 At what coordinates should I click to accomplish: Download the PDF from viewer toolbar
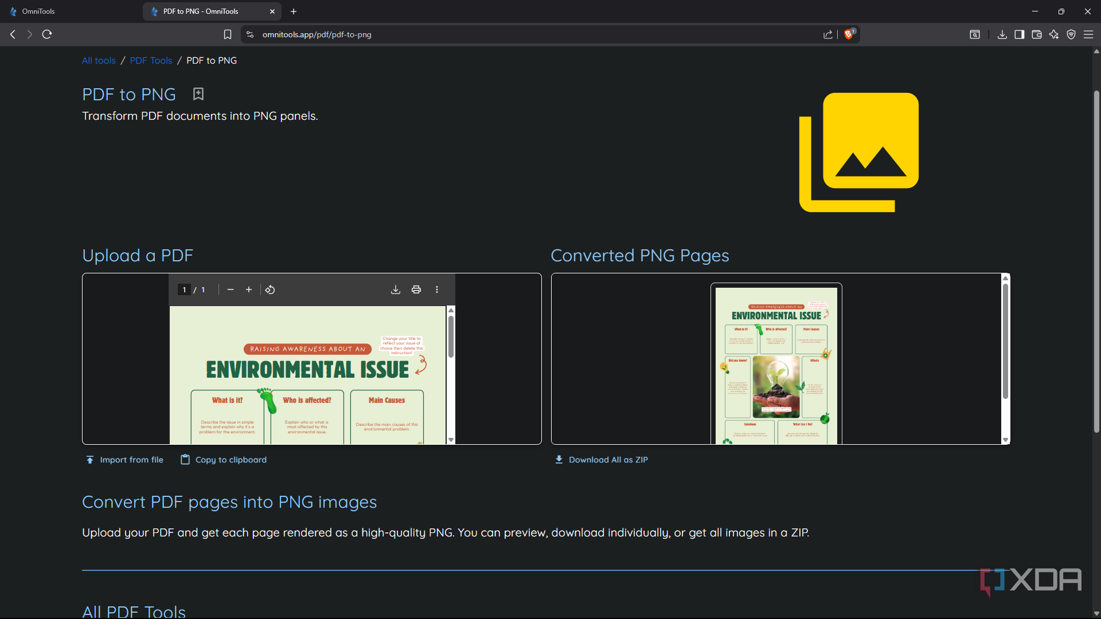(396, 290)
